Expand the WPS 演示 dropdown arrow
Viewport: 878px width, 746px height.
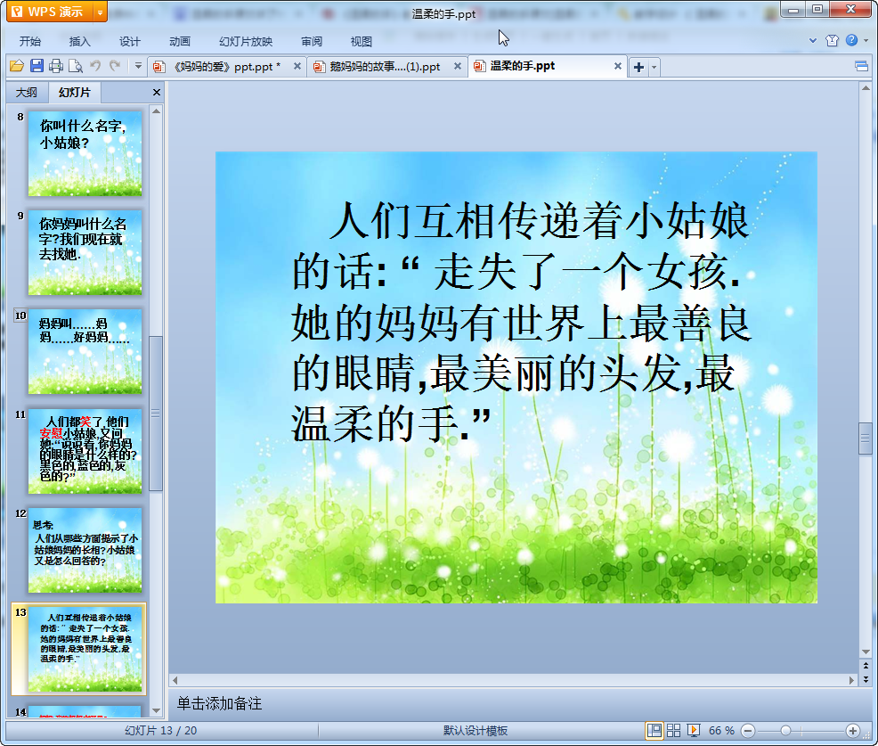pos(101,12)
